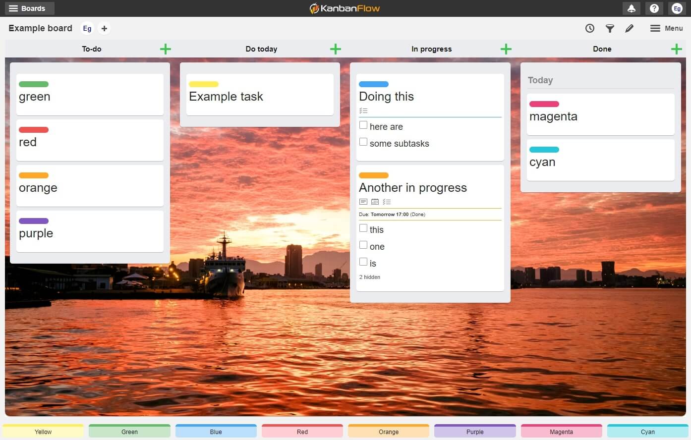
Task: Open the notifications bell icon
Action: [x=632, y=8]
